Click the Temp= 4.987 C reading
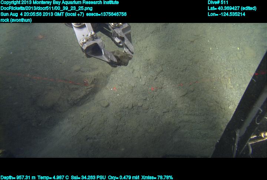 point(53,178)
